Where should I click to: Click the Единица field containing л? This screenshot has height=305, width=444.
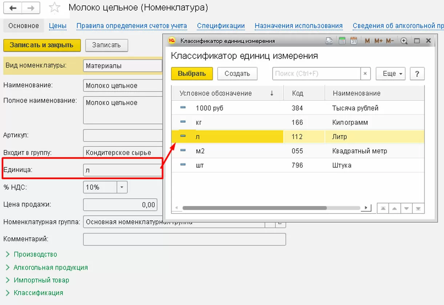click(122, 170)
